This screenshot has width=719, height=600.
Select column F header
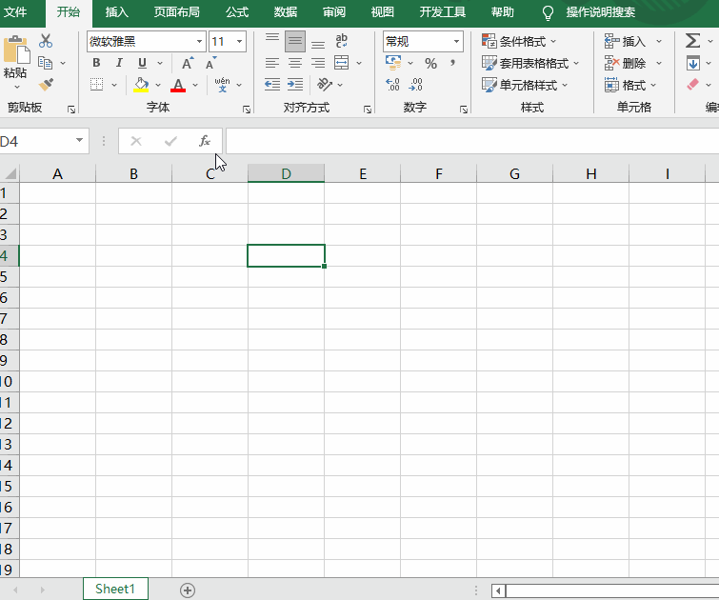click(438, 174)
